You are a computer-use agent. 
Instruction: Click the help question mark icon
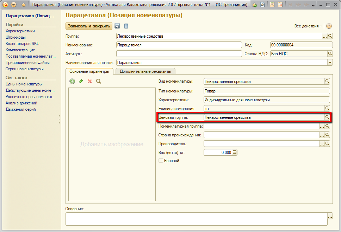pyautogui.click(x=329, y=26)
